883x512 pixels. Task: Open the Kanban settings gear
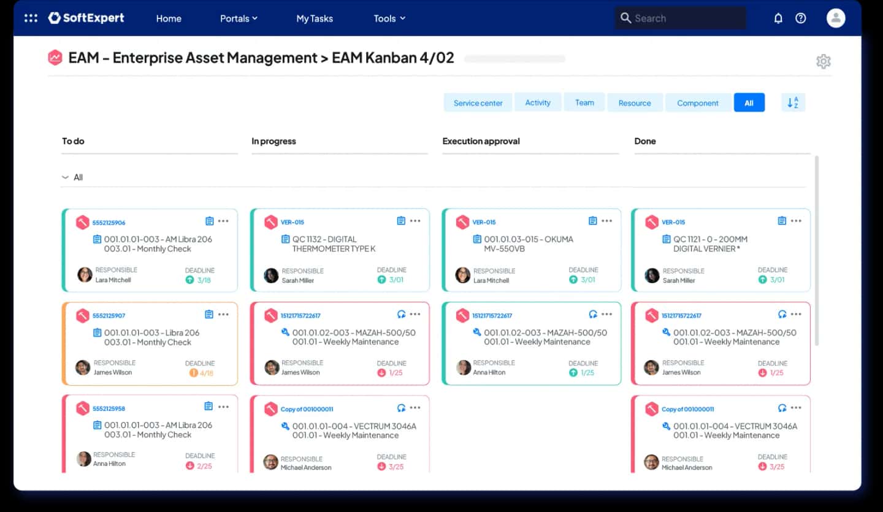click(824, 61)
